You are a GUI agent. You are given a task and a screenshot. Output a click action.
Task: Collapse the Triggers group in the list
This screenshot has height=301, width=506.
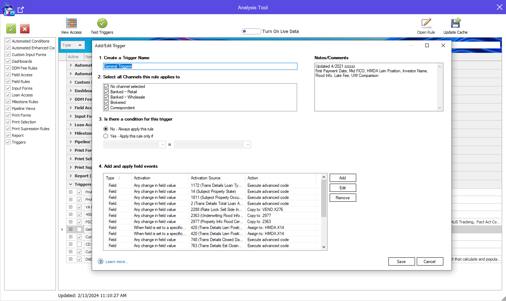tap(71, 184)
